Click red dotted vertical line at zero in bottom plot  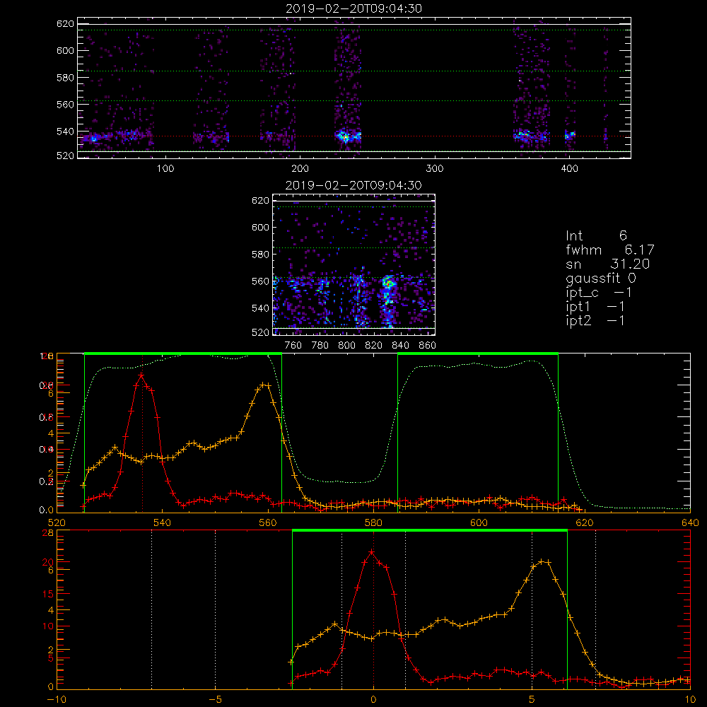373,609
